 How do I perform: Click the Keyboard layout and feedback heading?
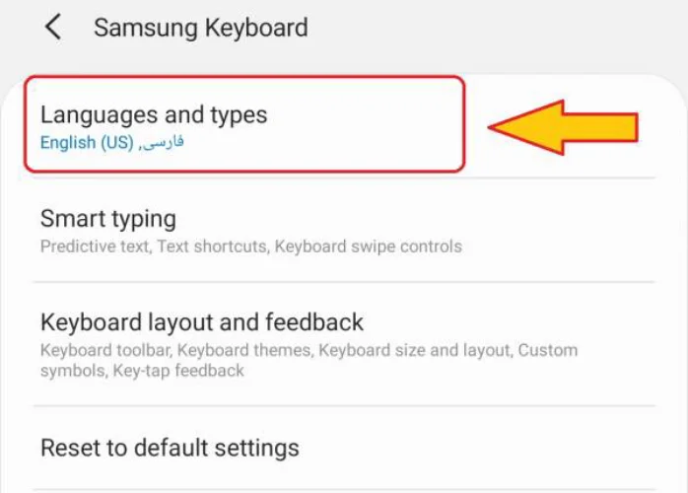click(x=201, y=322)
